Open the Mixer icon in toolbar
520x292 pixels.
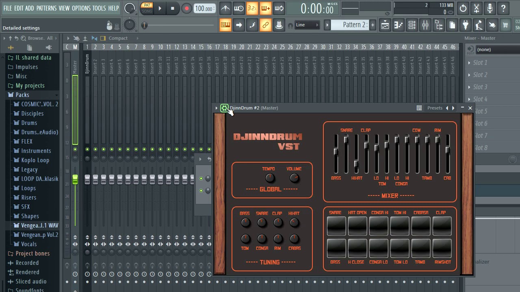point(425,25)
